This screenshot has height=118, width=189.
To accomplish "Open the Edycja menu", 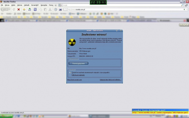I will tap(7, 5).
